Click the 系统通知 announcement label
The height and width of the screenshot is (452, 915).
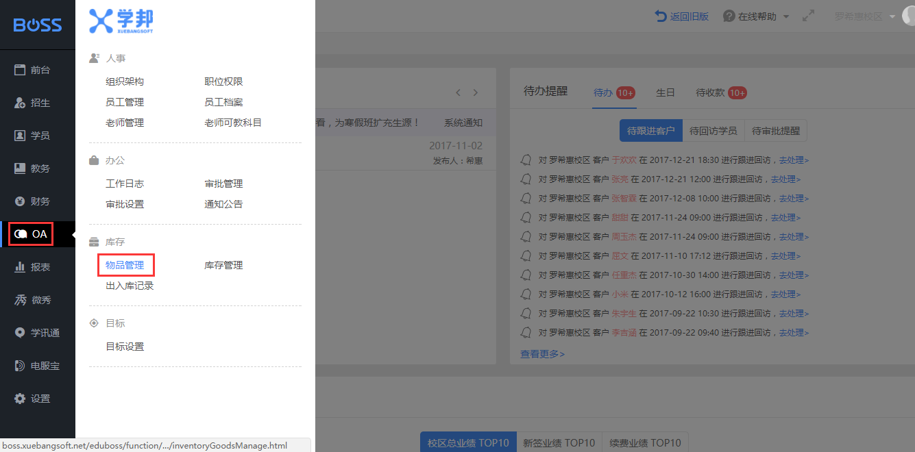pos(463,123)
